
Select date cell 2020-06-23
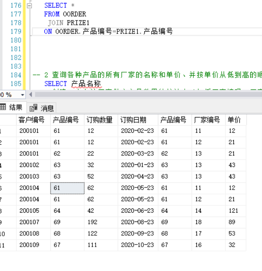(x=138, y=211)
